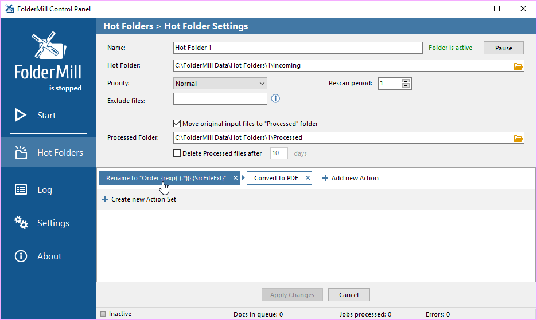Click the Cancel button
This screenshot has width=537, height=320.
point(349,295)
